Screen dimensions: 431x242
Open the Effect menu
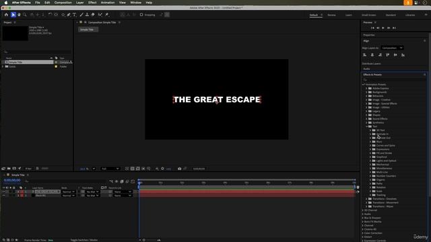pyautogui.click(x=92, y=3)
